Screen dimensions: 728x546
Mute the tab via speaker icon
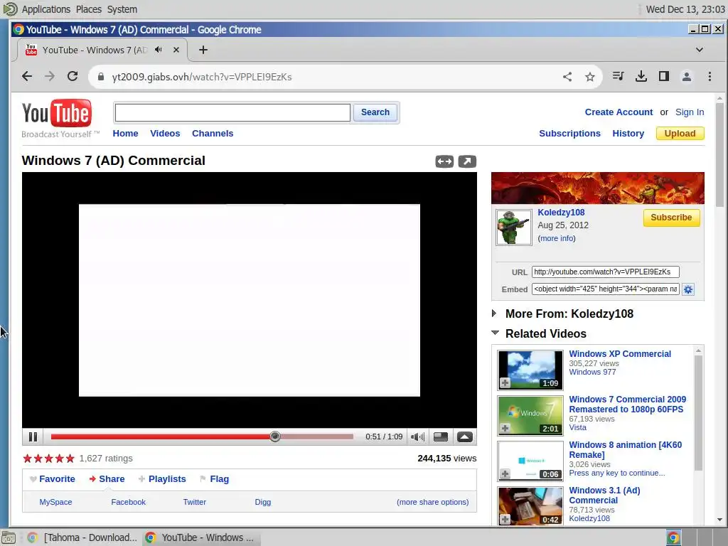point(159,50)
